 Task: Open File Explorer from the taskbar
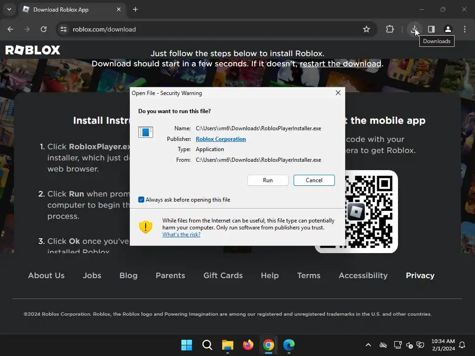point(227,345)
